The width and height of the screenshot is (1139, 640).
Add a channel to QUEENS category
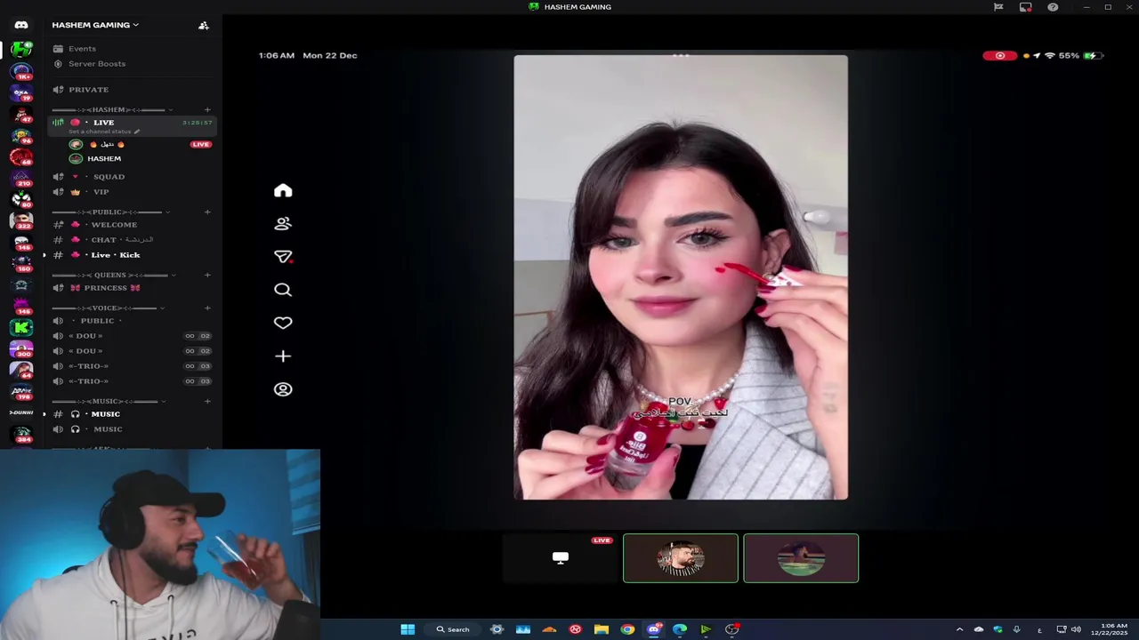point(207,276)
